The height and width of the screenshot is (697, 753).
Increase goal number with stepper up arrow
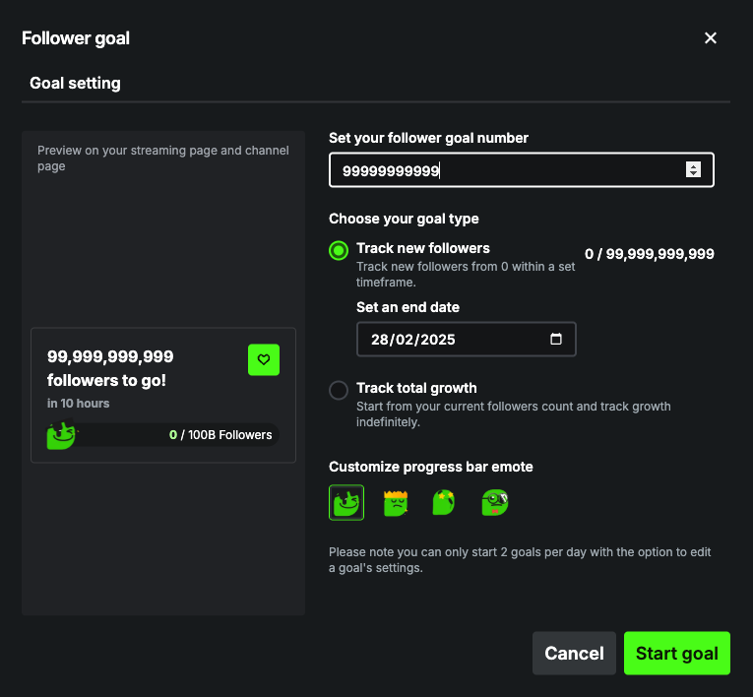[x=693, y=165]
